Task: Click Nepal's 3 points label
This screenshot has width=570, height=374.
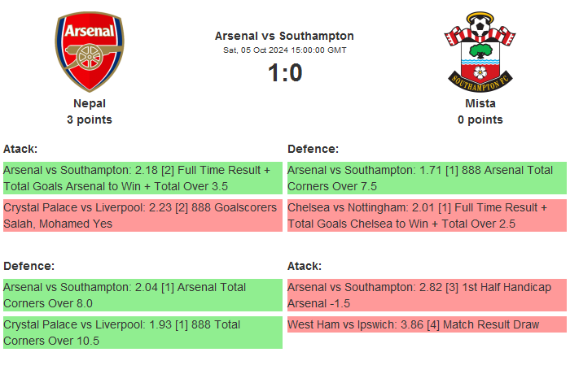Action: pyautogui.click(x=89, y=120)
